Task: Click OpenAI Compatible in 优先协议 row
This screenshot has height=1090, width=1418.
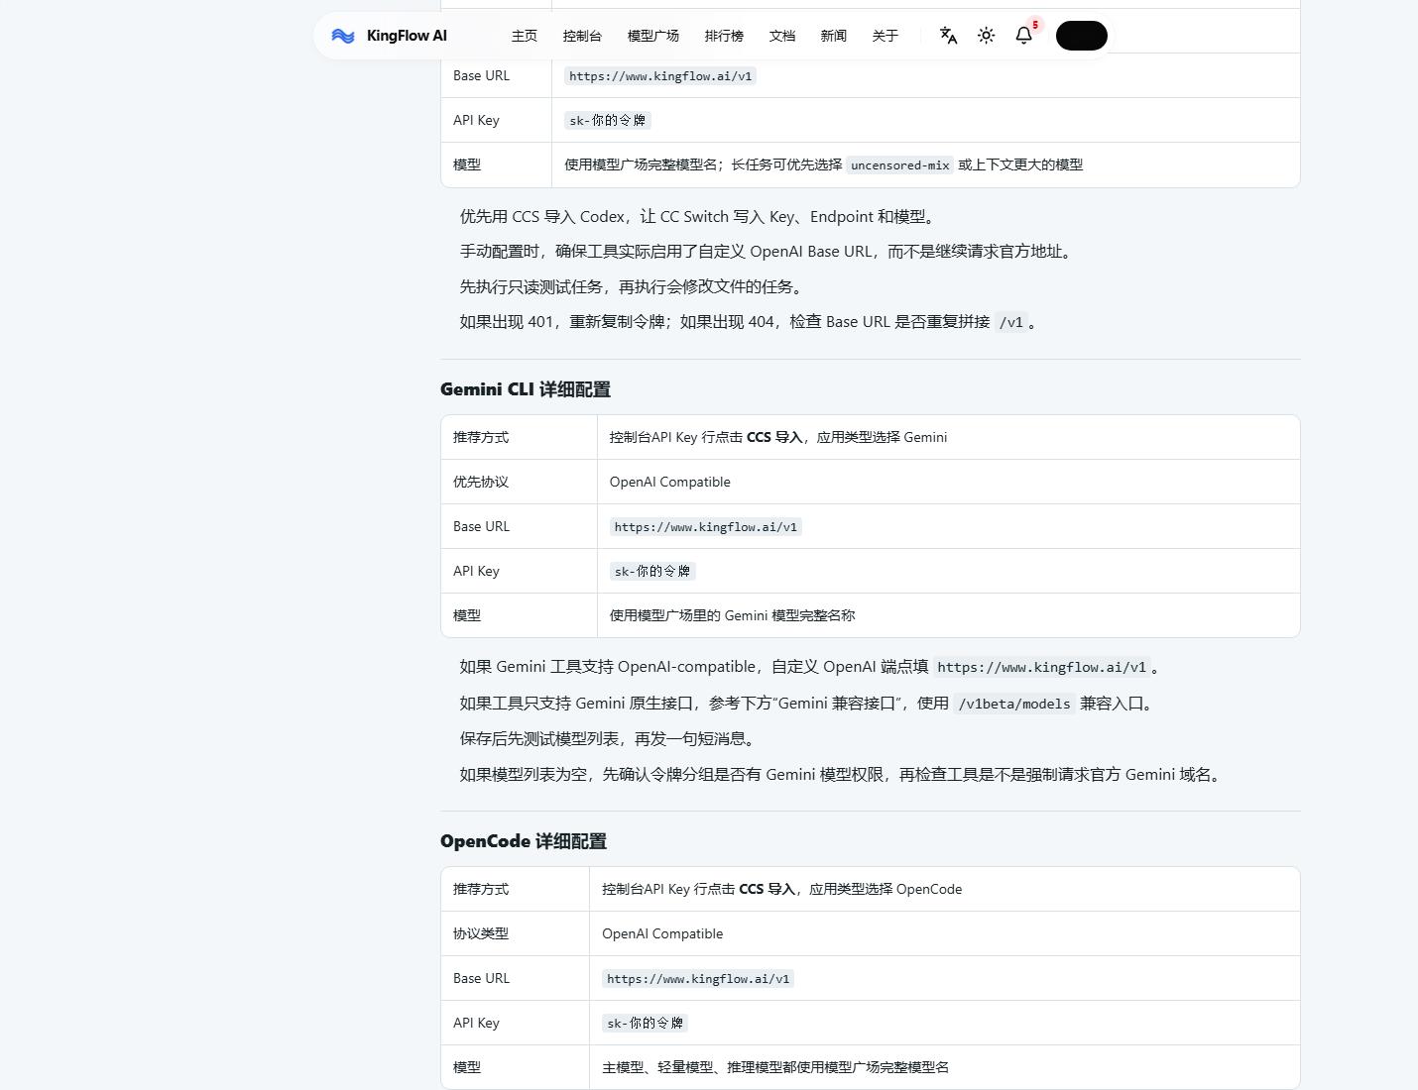Action: (670, 482)
